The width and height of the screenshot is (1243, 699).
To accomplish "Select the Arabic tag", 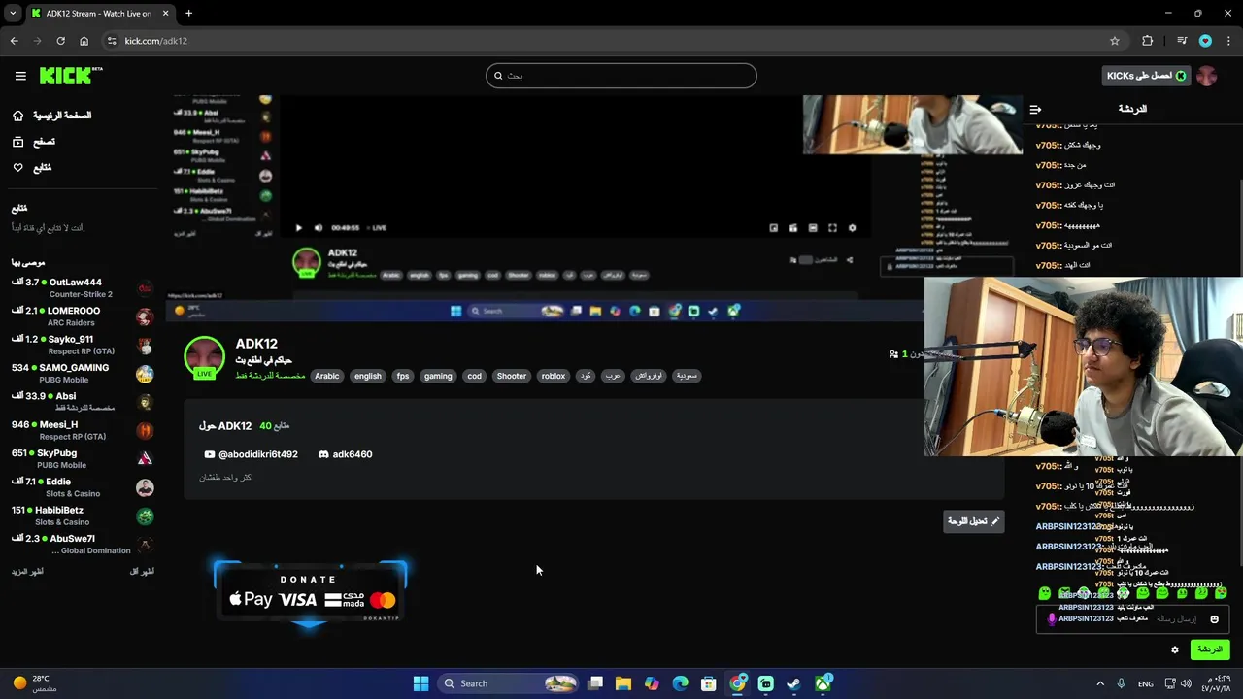I will click(327, 376).
